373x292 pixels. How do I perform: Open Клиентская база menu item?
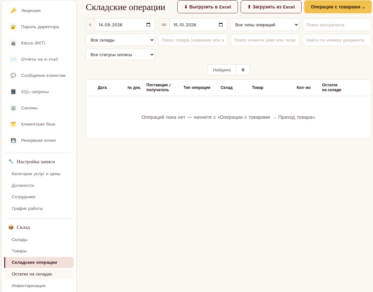[39, 124]
